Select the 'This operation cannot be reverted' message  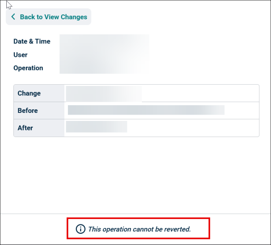click(139, 229)
